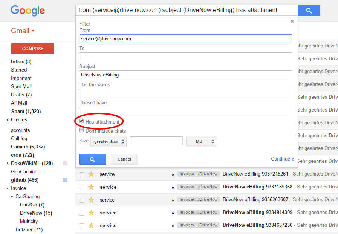Click the blue search button in top bar
This screenshot has width=338, height=234.
309,11
